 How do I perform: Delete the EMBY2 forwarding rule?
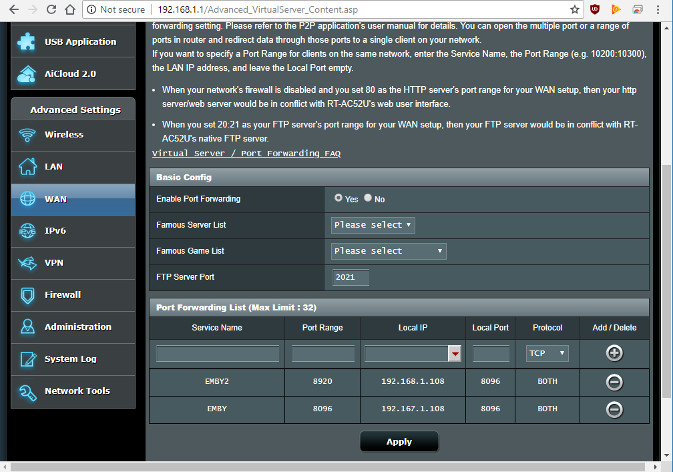pos(614,382)
